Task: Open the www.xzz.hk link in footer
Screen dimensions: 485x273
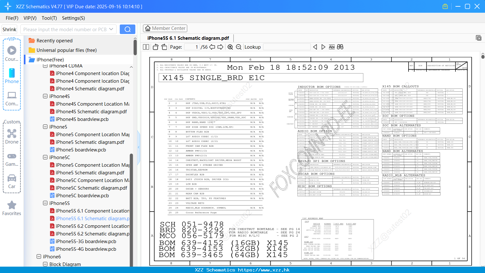Action: 264,270
